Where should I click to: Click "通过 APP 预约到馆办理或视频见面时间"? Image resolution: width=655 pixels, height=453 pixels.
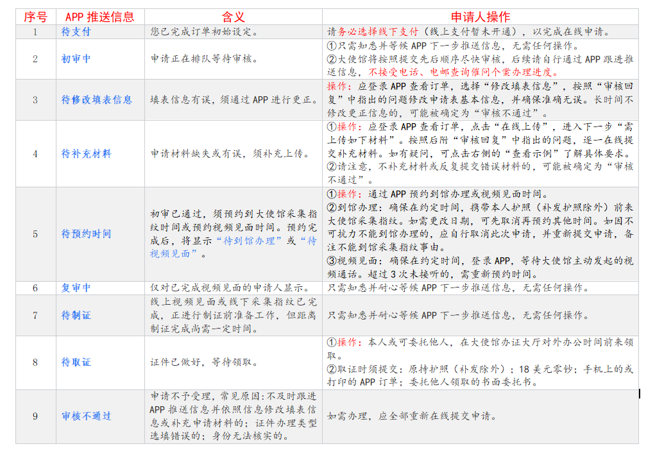tap(455, 194)
